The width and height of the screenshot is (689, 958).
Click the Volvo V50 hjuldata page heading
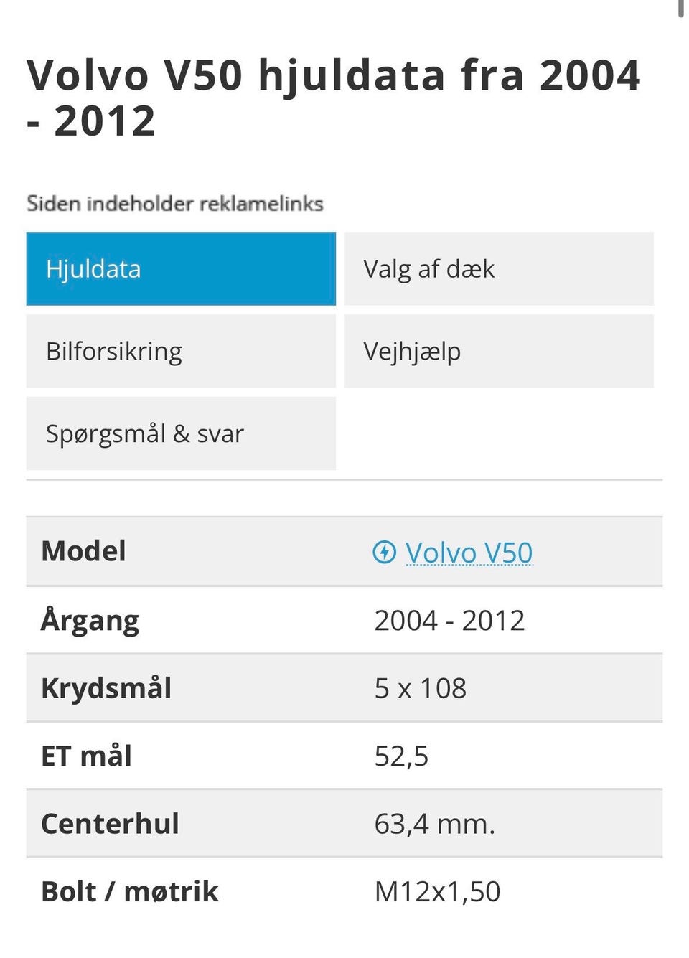coord(334,98)
